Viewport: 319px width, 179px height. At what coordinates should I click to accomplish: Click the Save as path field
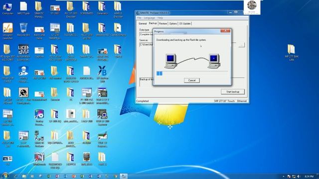146,45
